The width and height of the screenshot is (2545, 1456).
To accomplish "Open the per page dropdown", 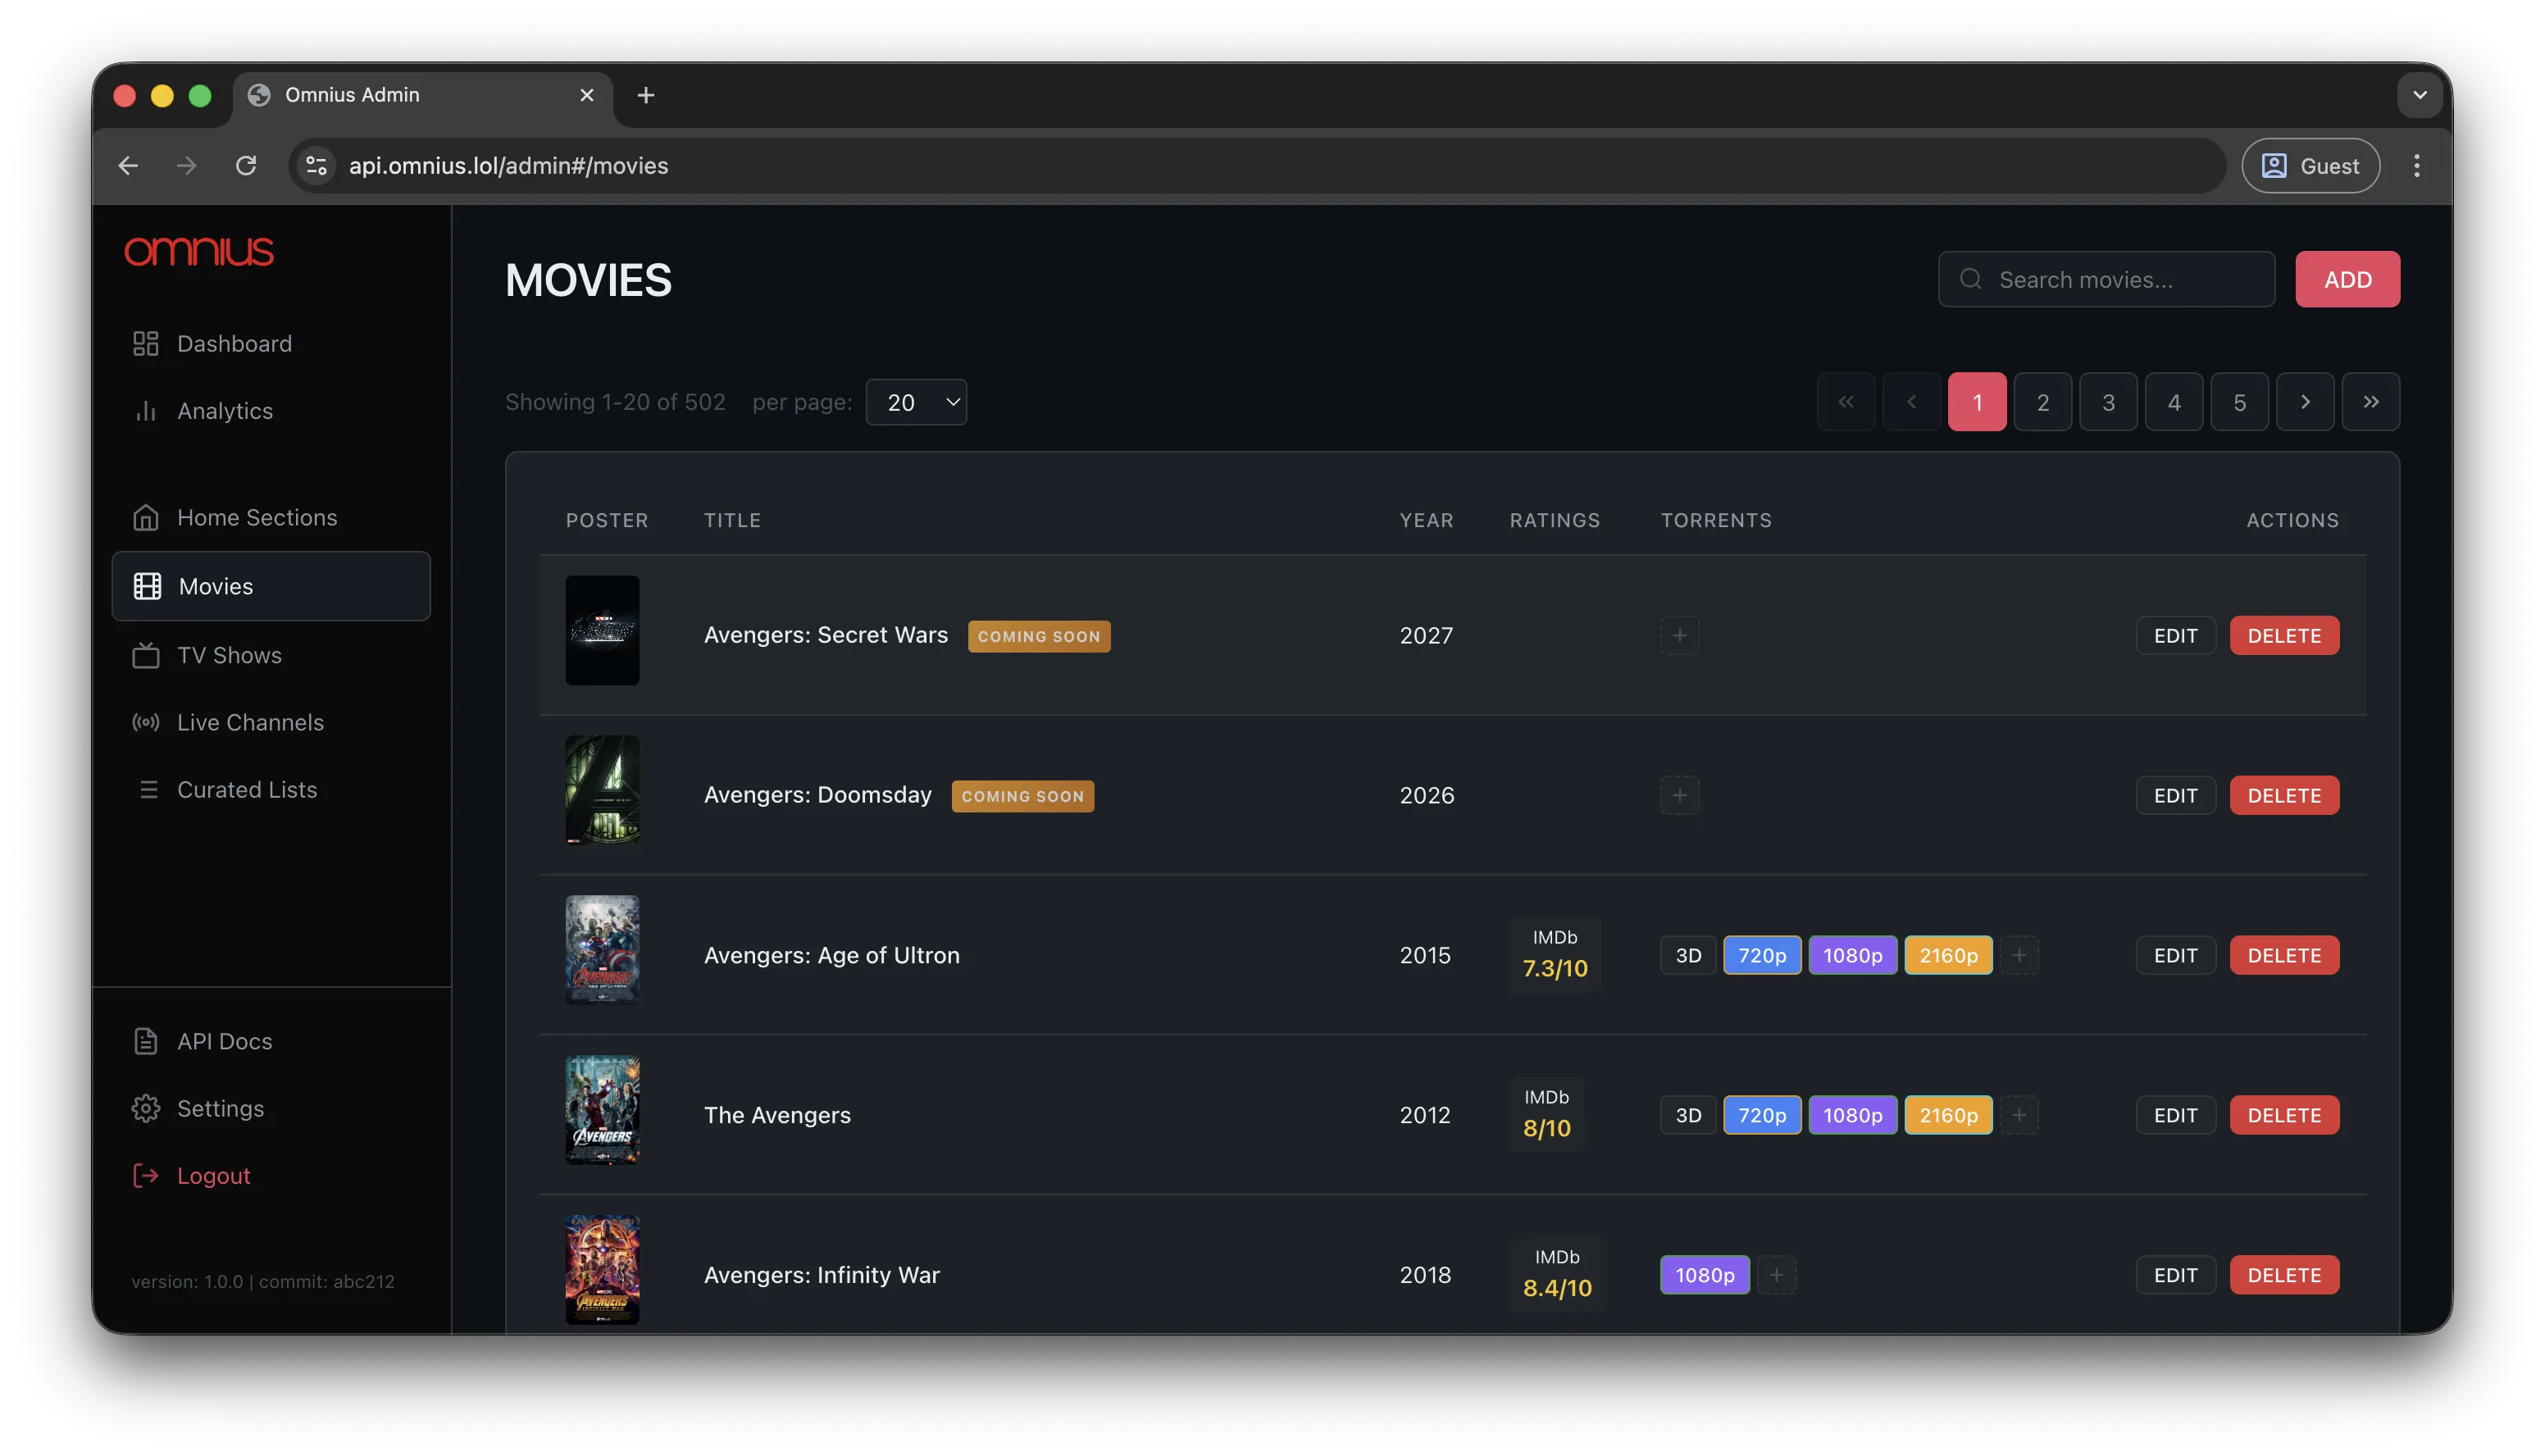I will tap(916, 401).
